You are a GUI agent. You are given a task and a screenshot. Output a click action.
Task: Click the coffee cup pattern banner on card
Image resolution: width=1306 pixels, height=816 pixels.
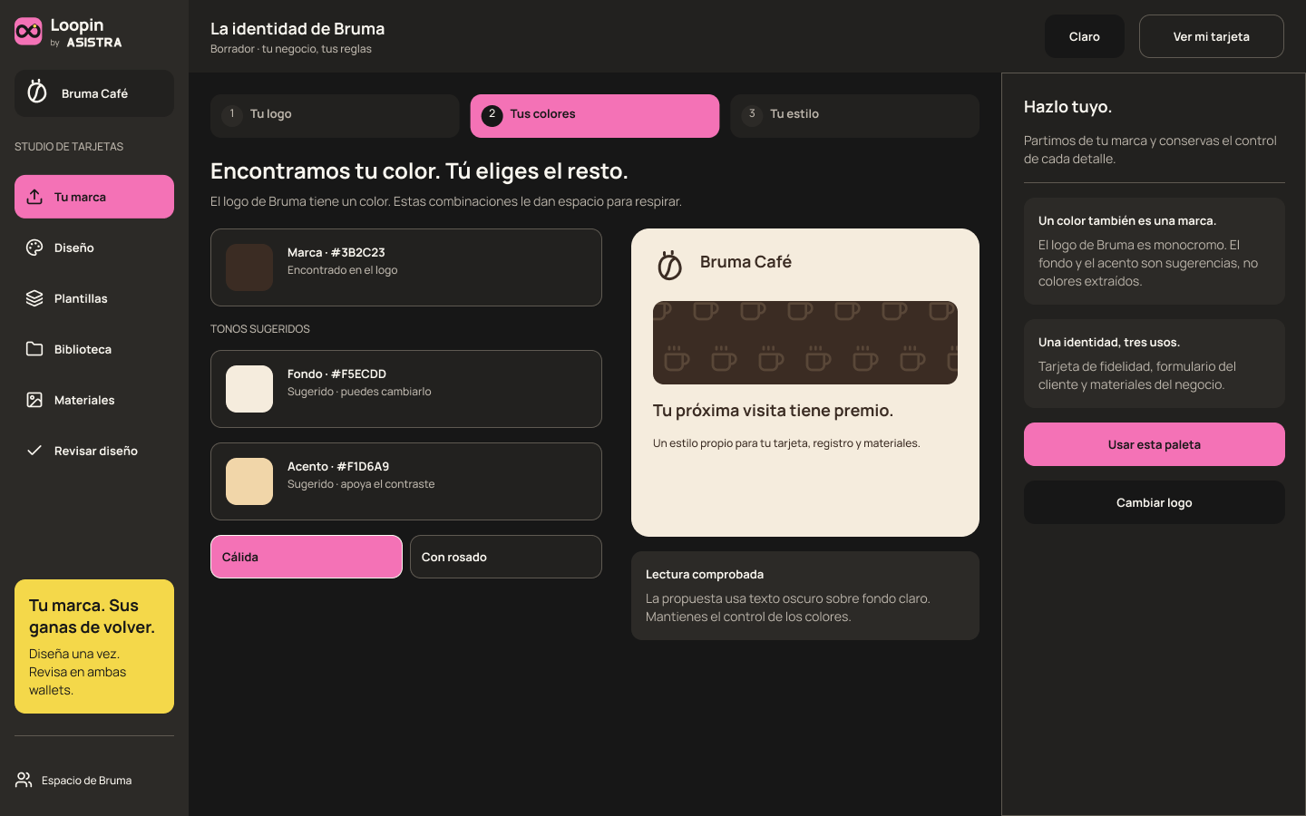805,343
